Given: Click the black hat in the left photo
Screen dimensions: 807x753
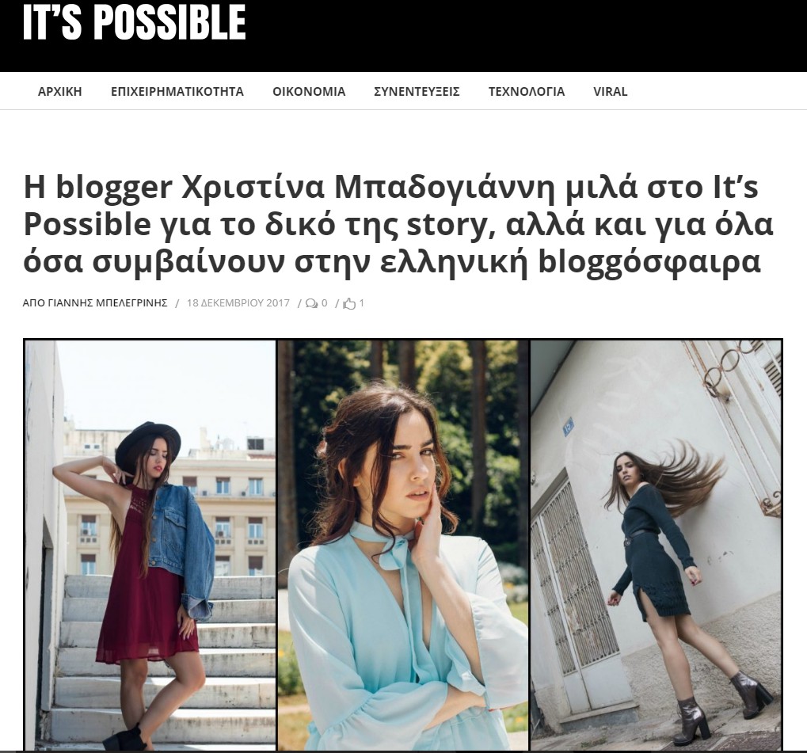Looking at the screenshot, I should [148, 442].
